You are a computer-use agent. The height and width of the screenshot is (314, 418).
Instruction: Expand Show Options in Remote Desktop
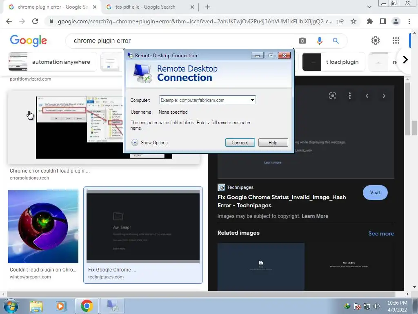(149, 143)
